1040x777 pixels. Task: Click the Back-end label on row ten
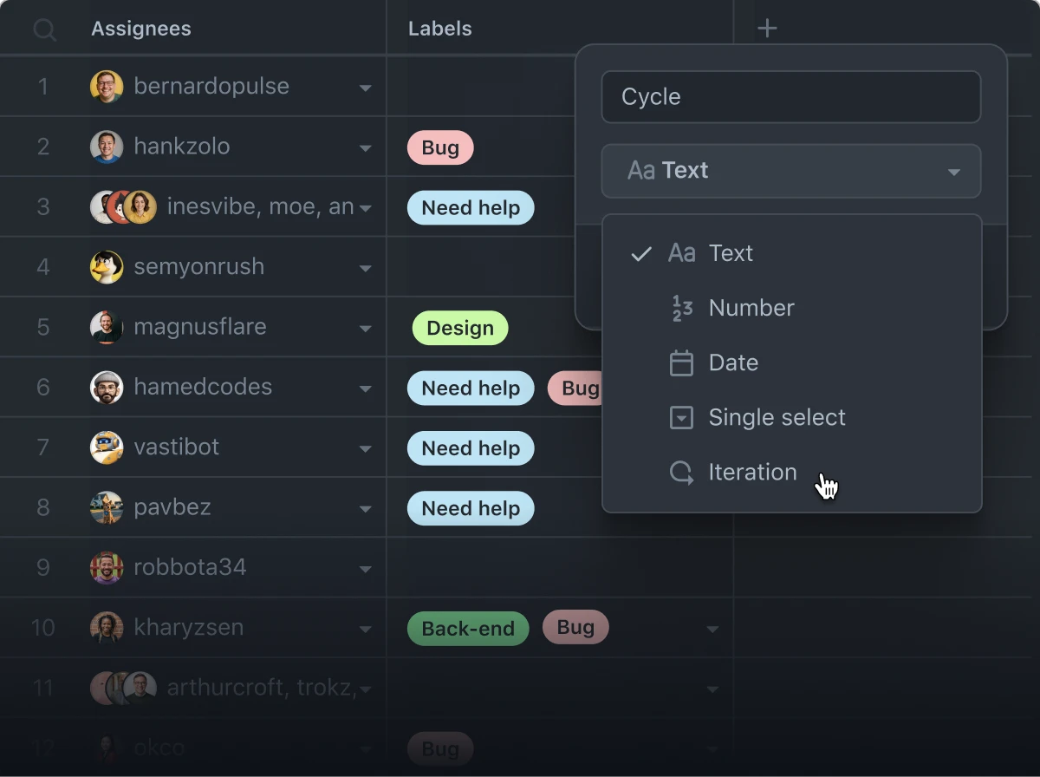tap(467, 628)
